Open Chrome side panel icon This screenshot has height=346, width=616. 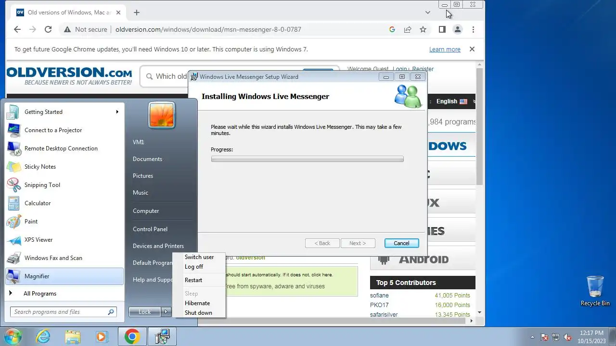[x=442, y=29]
